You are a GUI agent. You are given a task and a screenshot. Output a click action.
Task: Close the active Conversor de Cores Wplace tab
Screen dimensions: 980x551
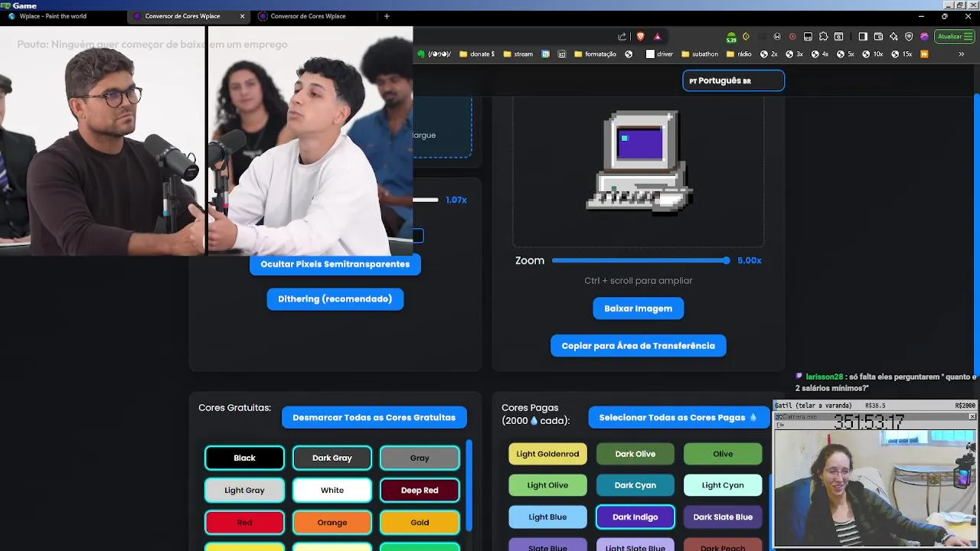tap(243, 16)
